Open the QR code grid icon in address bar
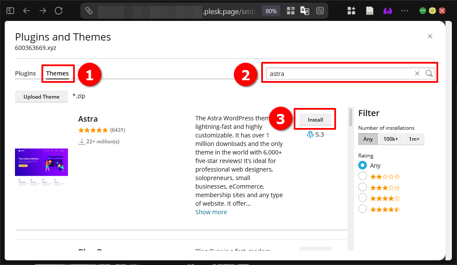The width and height of the screenshot is (457, 265). (x=291, y=11)
